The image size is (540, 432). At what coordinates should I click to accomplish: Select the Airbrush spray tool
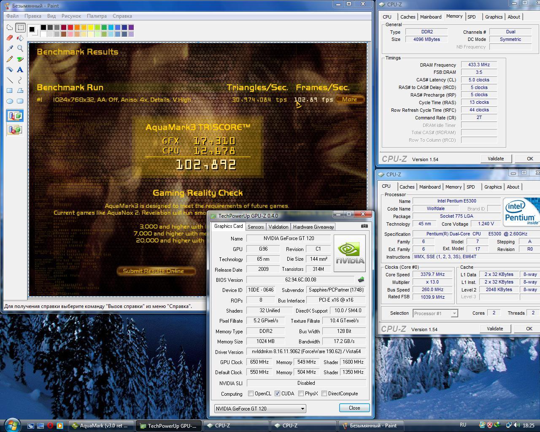click(x=10, y=70)
